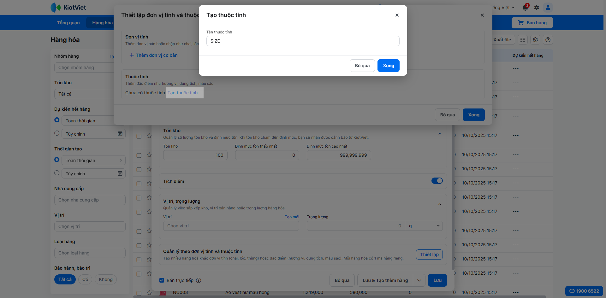The width and height of the screenshot is (606, 298).
Task: Click the Tên thuộc tính input field
Action: pos(303,41)
